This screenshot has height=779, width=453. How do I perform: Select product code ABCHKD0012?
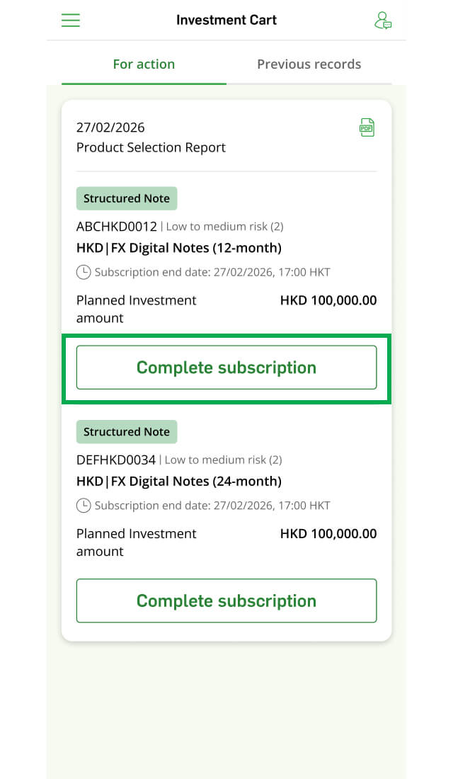[x=117, y=227]
